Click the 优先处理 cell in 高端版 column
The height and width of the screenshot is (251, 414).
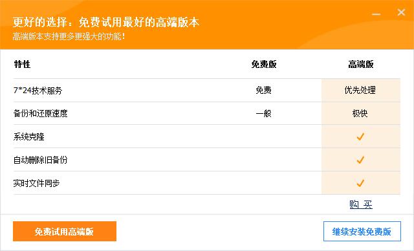360,91
